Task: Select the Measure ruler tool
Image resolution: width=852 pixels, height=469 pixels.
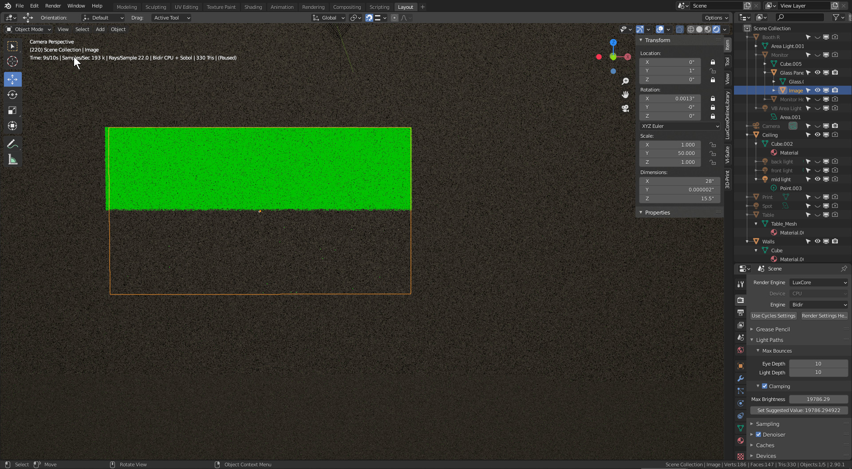Action: (12, 160)
